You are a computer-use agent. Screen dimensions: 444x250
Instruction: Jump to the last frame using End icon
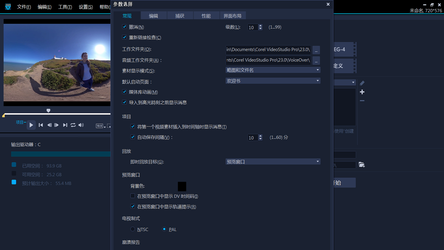pos(65,125)
